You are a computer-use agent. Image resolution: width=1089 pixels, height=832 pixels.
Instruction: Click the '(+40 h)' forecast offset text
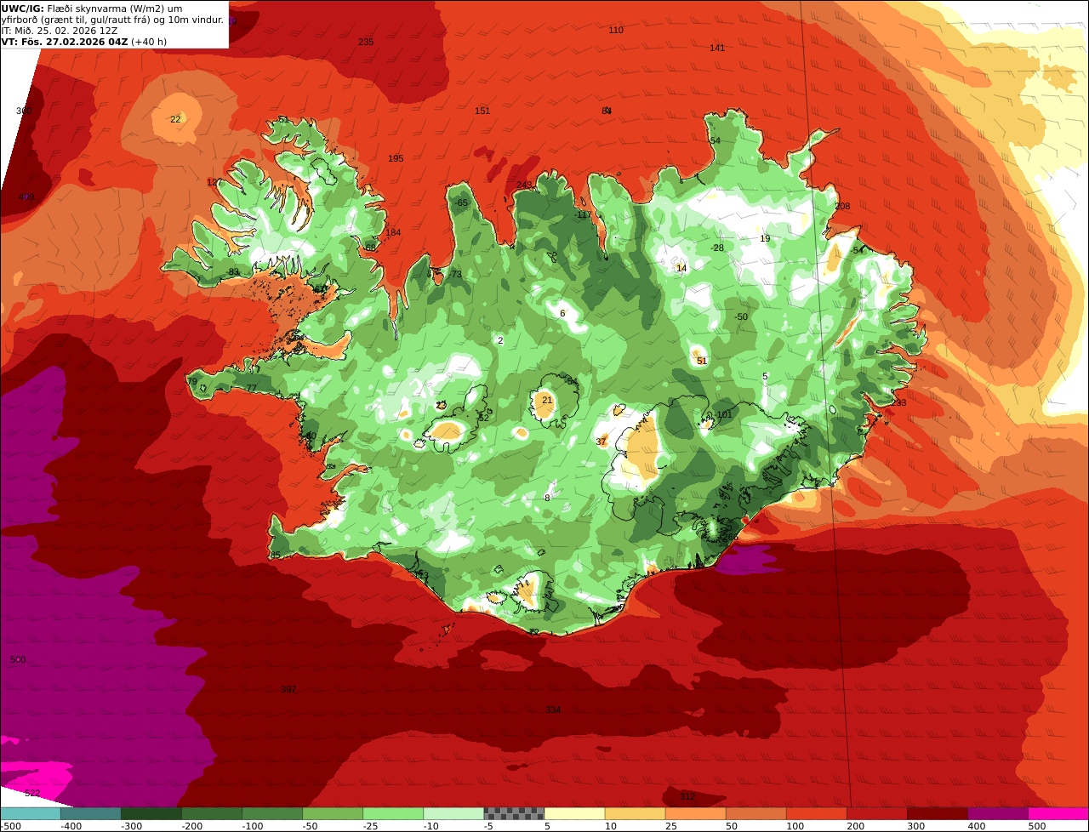tap(149, 41)
